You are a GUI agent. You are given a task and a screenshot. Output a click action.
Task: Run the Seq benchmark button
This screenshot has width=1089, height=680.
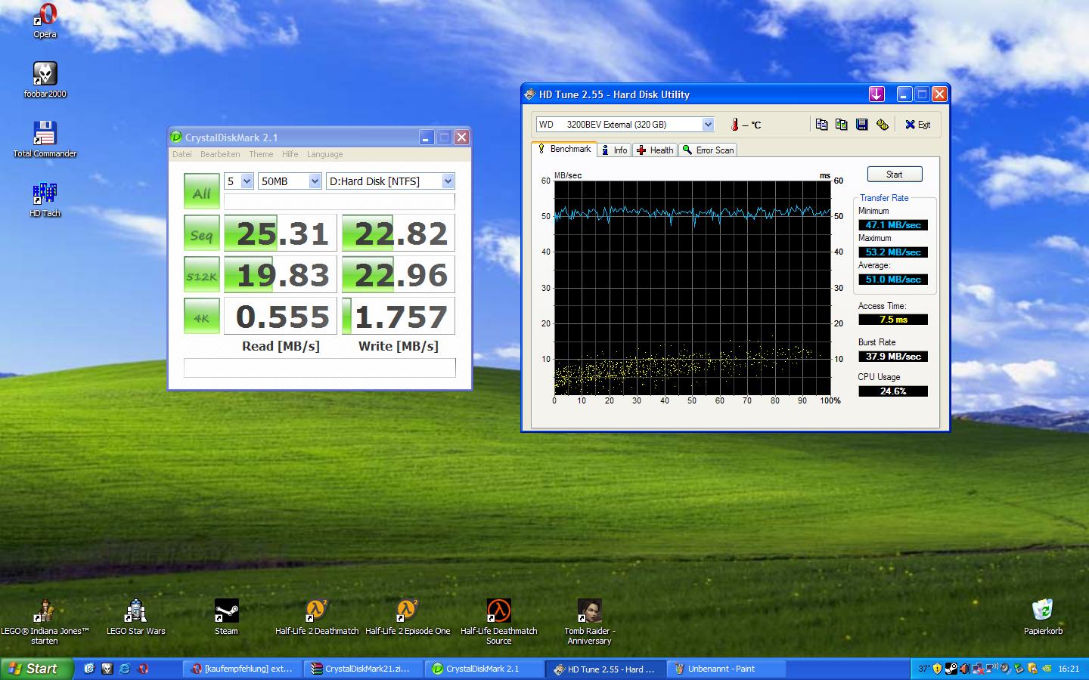click(x=201, y=233)
